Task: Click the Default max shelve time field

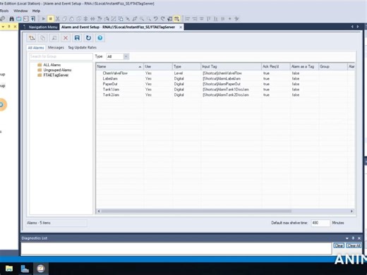Action: coord(320,223)
